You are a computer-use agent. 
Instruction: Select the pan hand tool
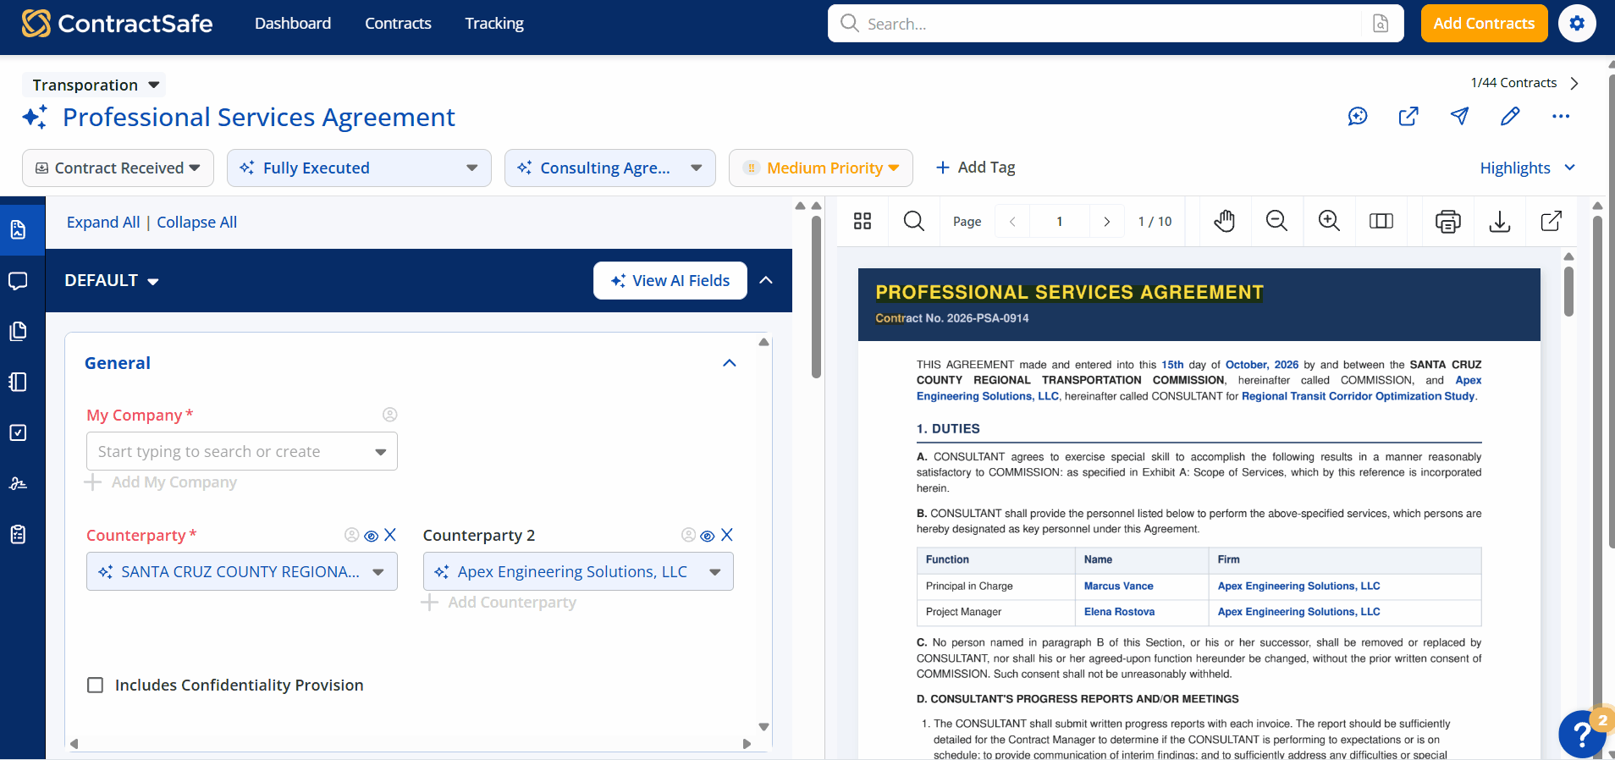point(1225,221)
